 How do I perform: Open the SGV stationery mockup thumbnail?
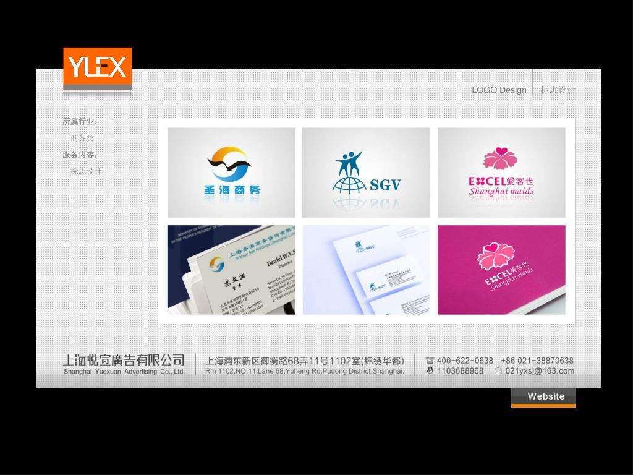tap(366, 270)
